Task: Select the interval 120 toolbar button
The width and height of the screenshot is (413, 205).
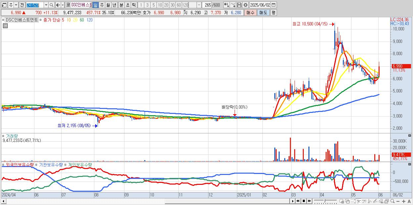Action: pos(185,5)
